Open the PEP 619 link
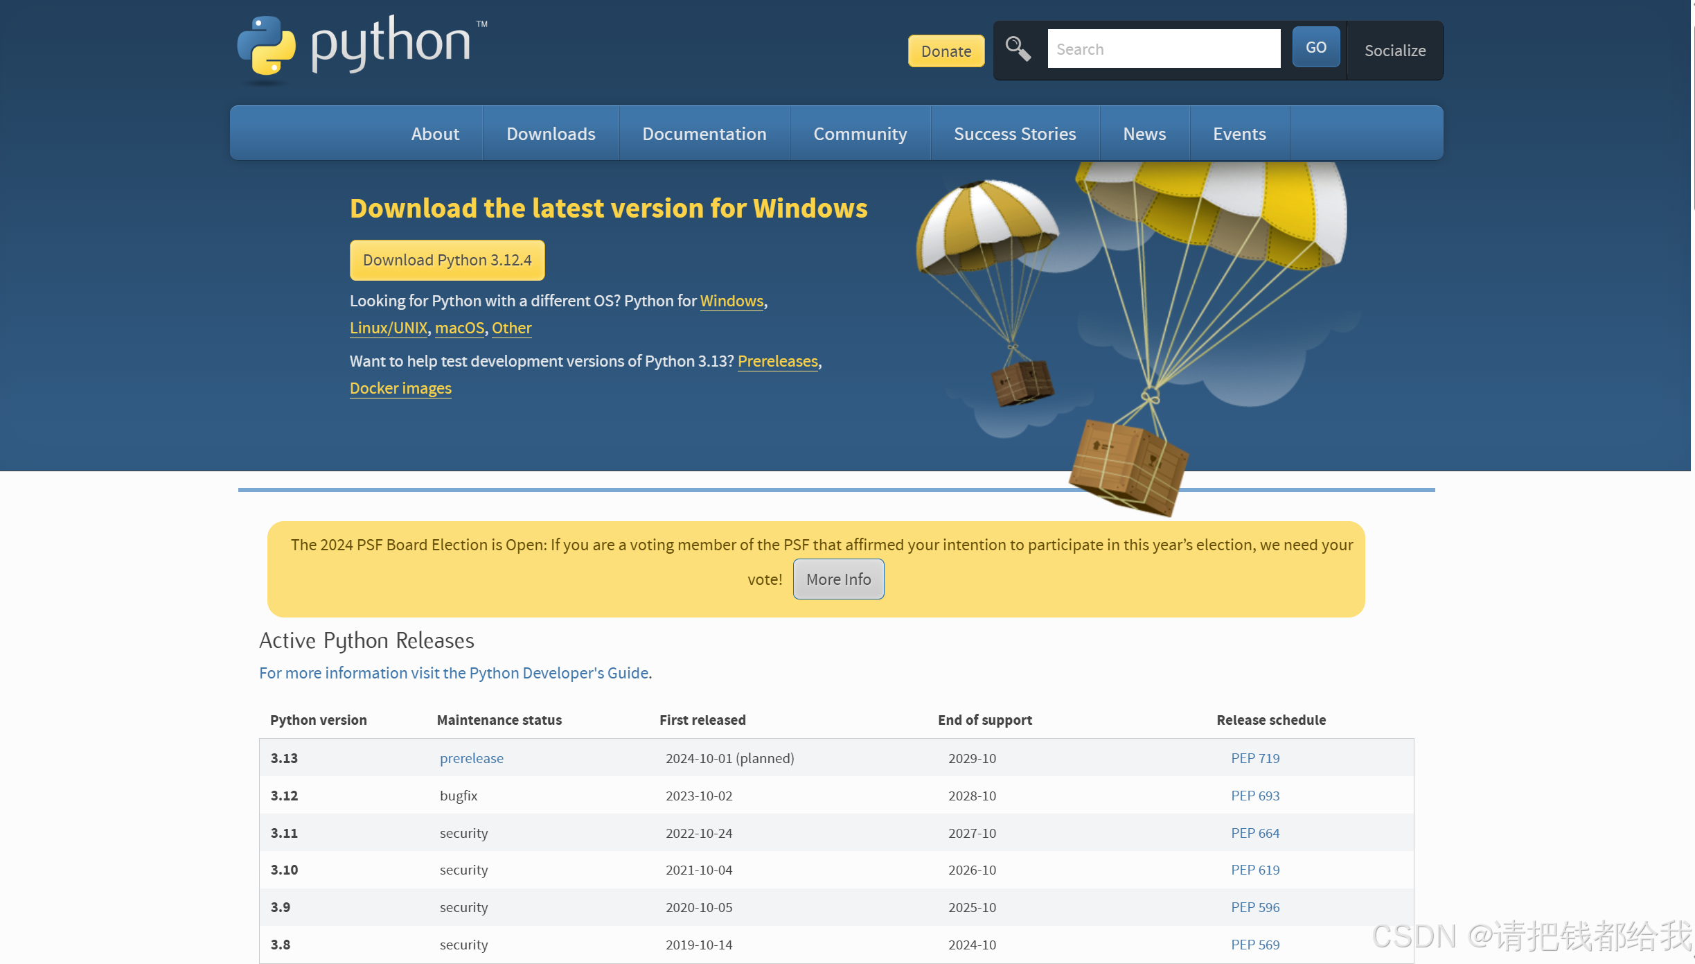1695x964 pixels. tap(1255, 870)
